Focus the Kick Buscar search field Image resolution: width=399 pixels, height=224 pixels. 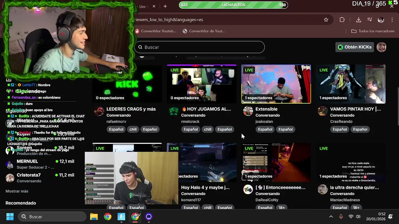(x=199, y=47)
